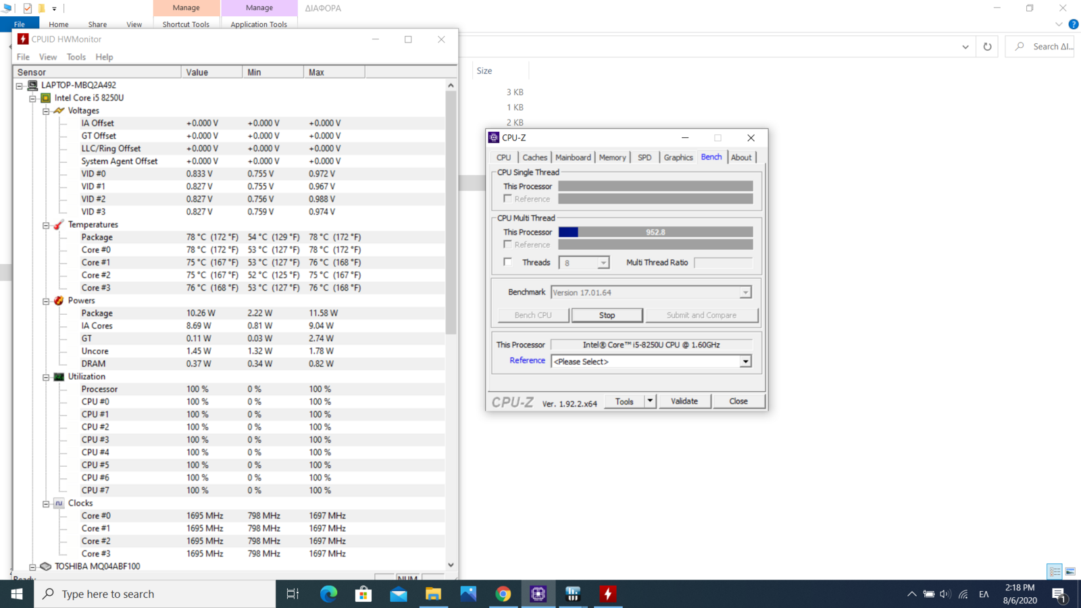Open the Benchmark version dropdown
1081x608 pixels.
745,293
